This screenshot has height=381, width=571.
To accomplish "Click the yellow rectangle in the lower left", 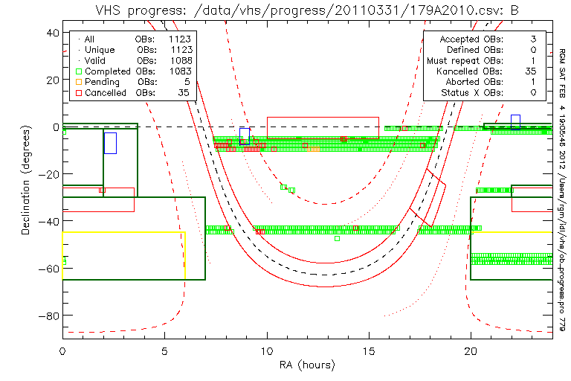I will point(123,255).
